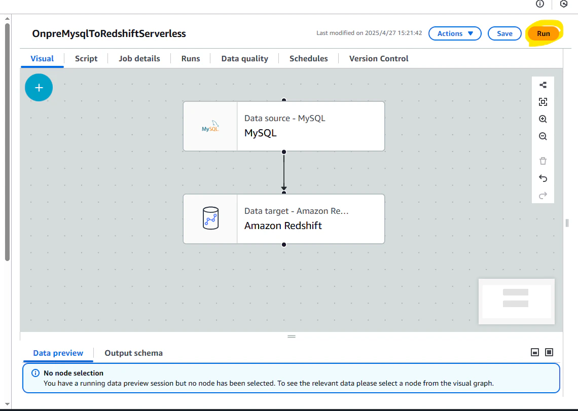Select the Data preview tab
The image size is (578, 411).
58,353
